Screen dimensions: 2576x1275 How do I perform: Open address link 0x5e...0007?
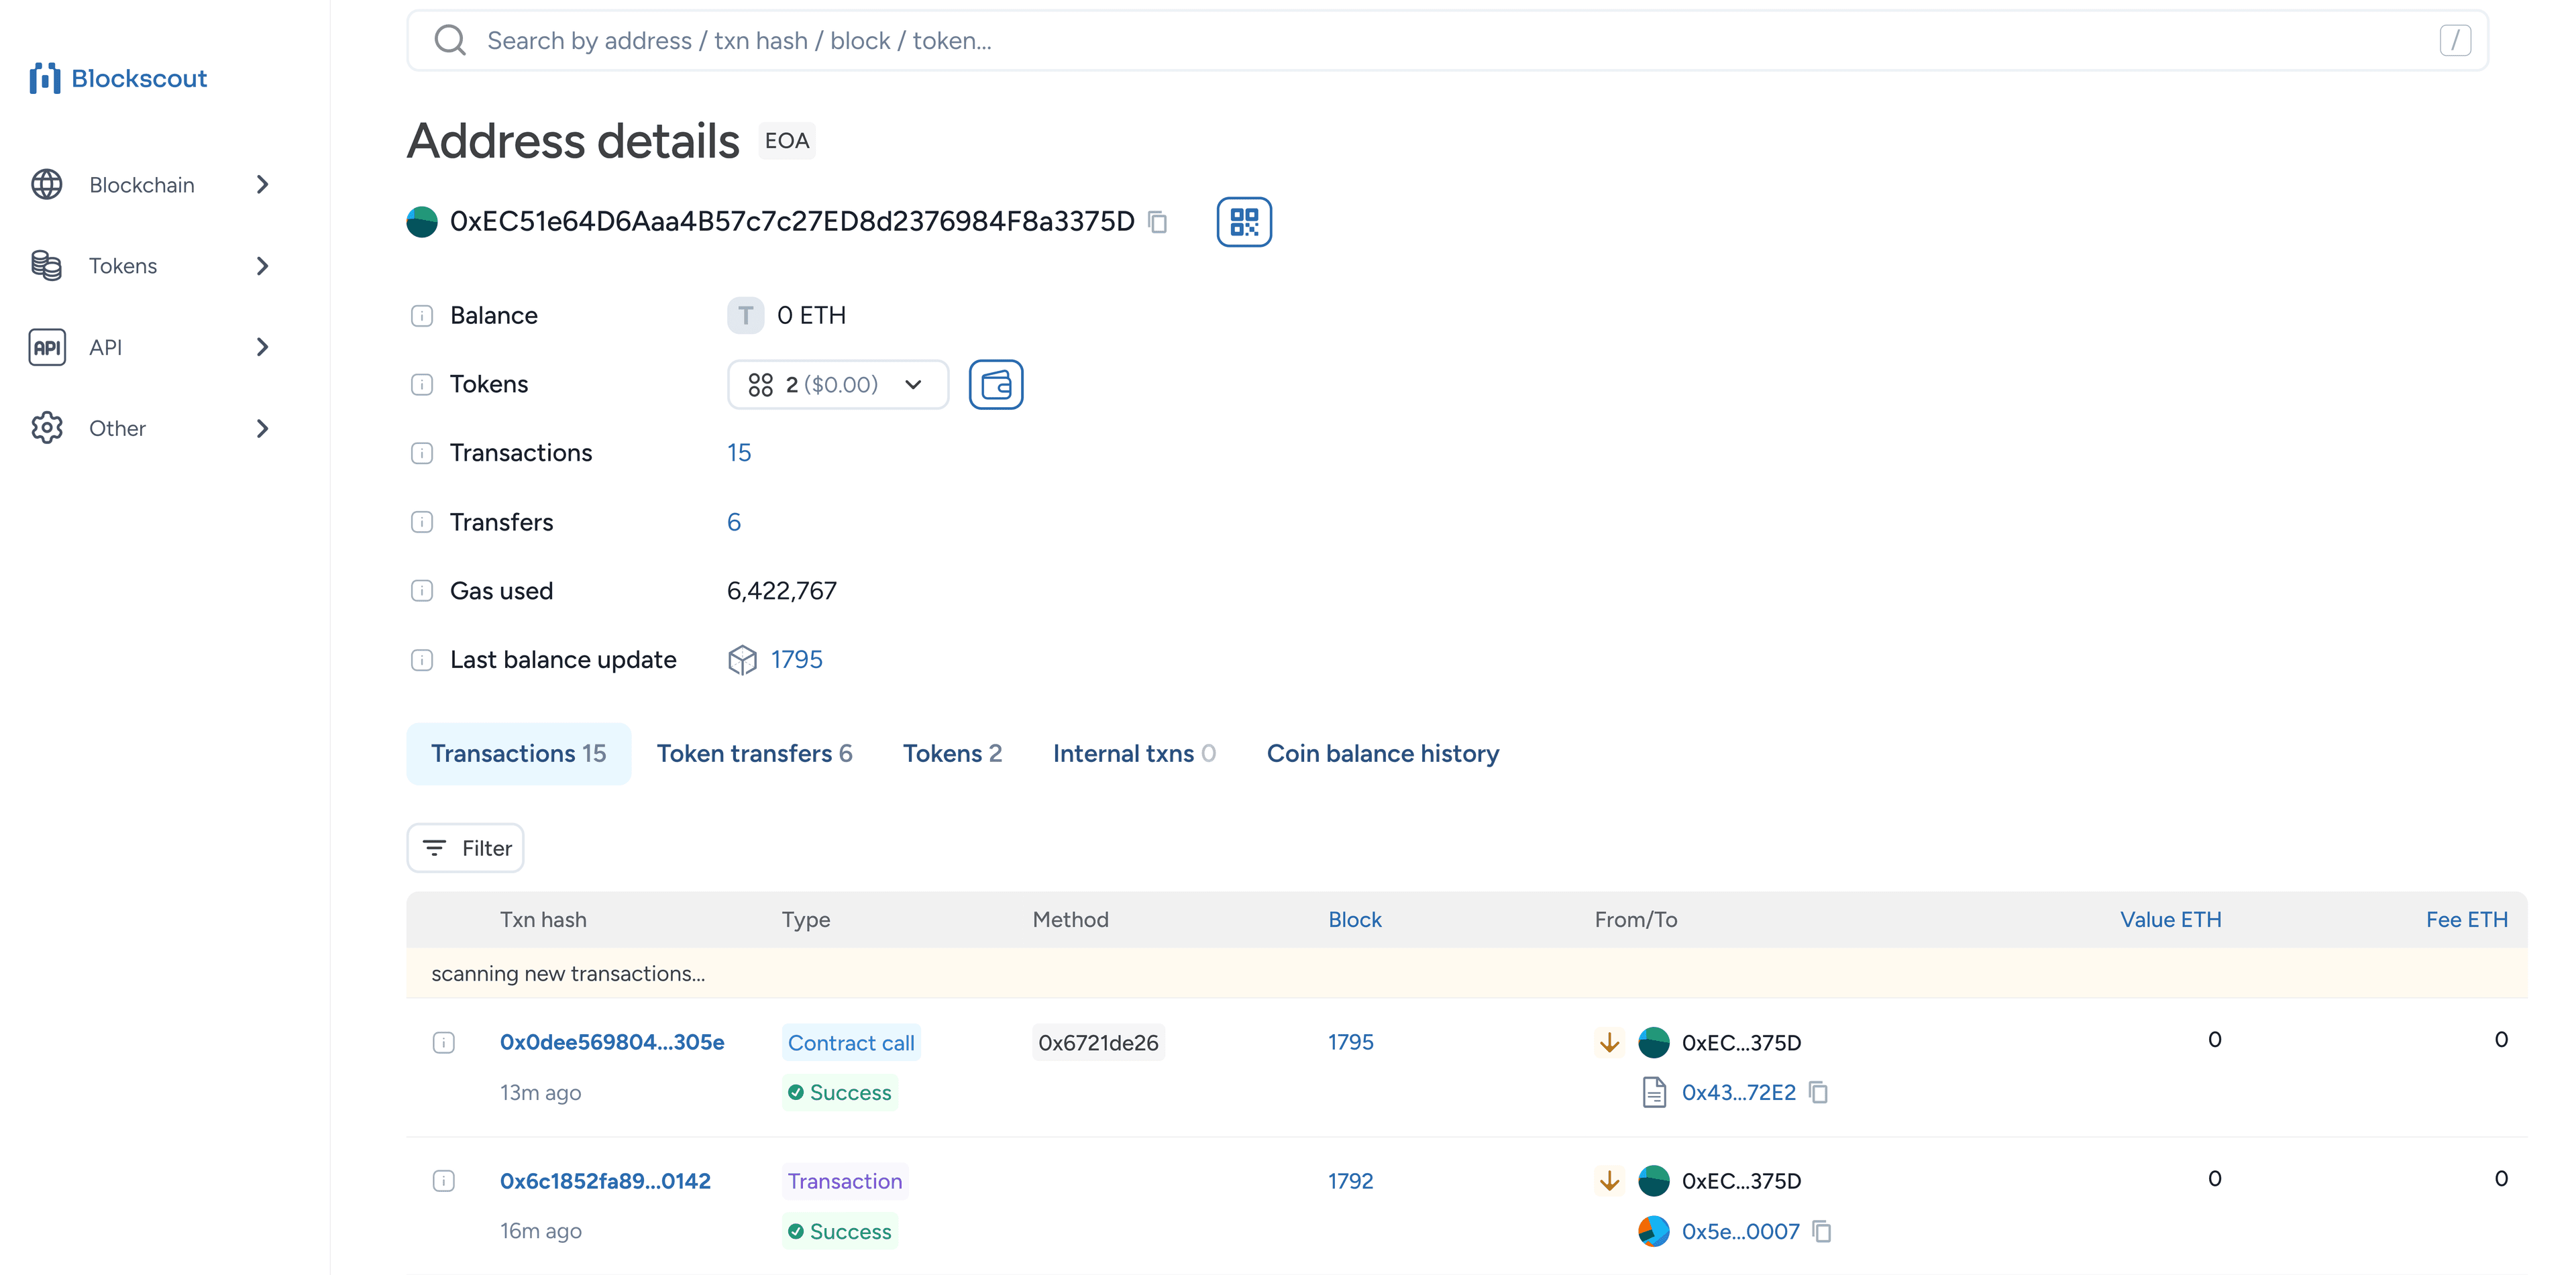coord(1740,1231)
